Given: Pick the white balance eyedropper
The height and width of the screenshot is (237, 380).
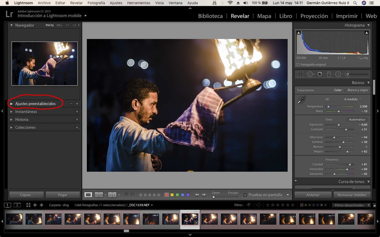Looking at the screenshot, I should click(x=301, y=100).
